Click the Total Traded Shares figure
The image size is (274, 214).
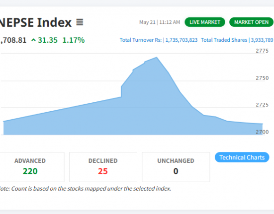[262, 40]
